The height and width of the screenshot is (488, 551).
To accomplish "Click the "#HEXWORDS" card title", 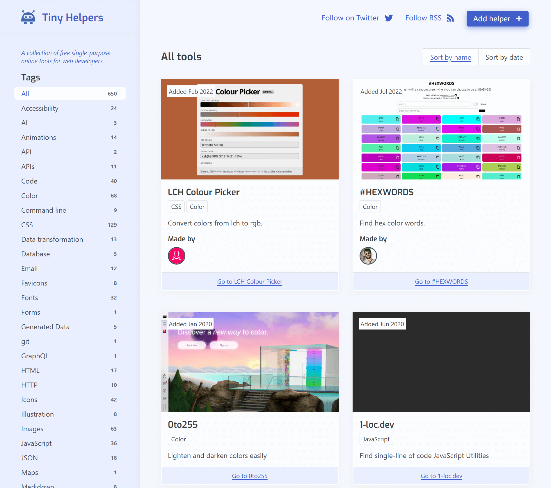I will click(x=387, y=192).
